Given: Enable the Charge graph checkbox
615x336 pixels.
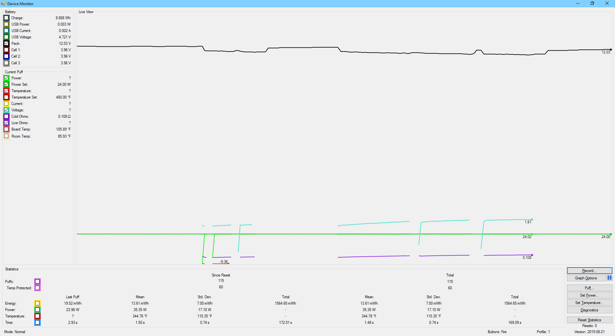Looking at the screenshot, I should point(6,18).
